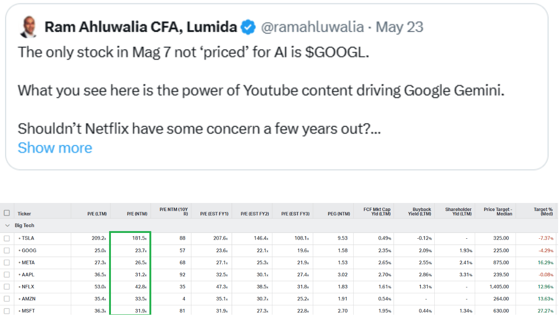Open the @ramahluwalia handle link
The image size is (559, 321).
point(312,27)
